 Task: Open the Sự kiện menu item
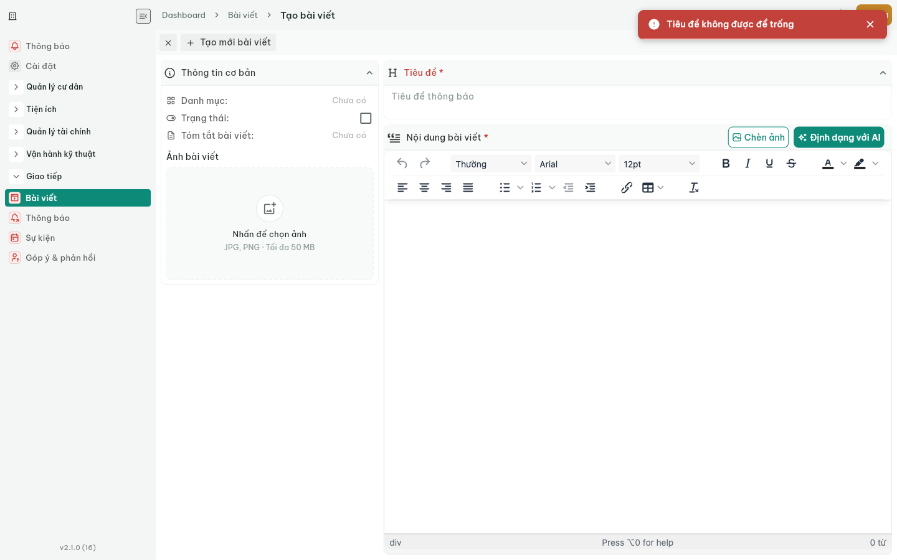click(78, 238)
